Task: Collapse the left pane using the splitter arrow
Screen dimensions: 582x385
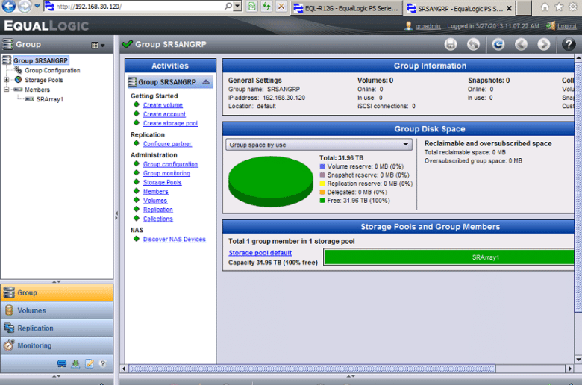Action: pos(116,215)
